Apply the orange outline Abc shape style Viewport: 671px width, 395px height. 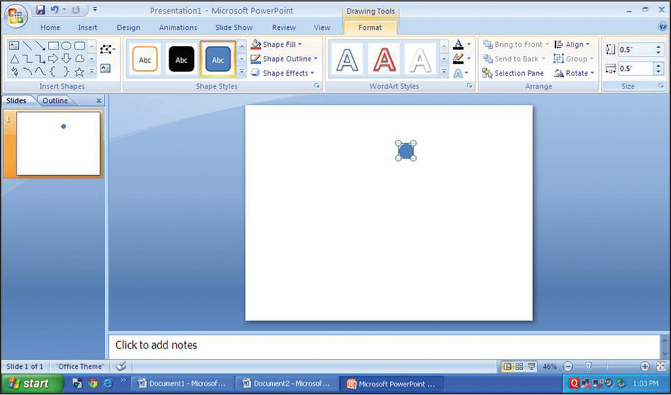point(145,59)
